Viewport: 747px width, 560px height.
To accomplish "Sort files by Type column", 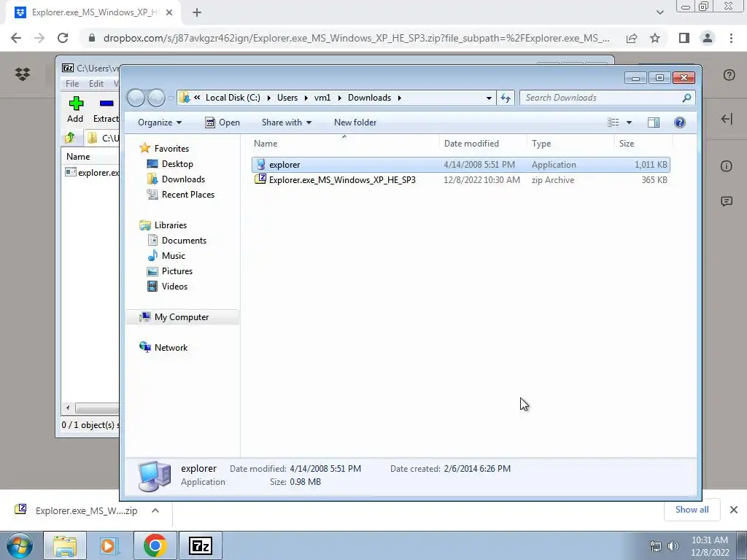I will [570, 144].
